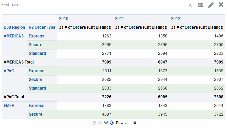227x128 pixels.
Task: Click the Pivot Table title label
Action: [10, 4]
